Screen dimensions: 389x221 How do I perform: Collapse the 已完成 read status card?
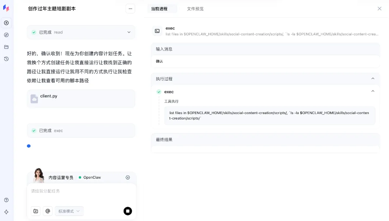click(x=129, y=32)
